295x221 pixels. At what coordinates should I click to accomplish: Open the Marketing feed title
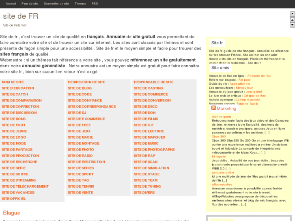point(226,109)
